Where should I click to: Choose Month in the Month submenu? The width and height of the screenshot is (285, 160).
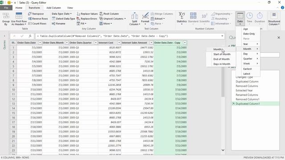point(221,49)
